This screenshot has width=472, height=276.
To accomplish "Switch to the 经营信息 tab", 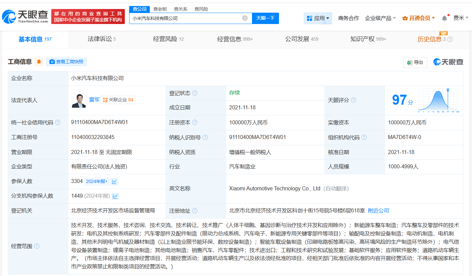I will pos(235,39).
